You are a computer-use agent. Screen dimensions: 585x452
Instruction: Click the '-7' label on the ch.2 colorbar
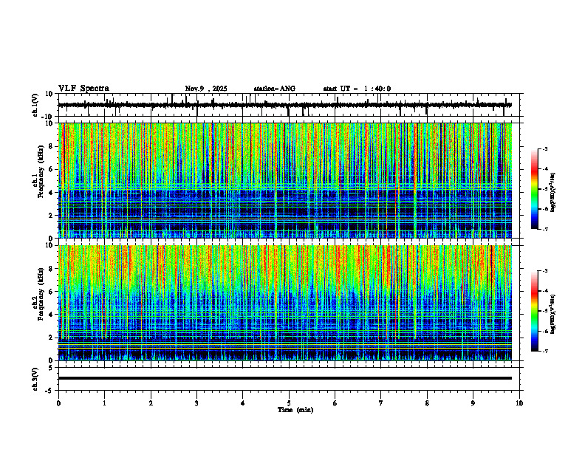[545, 351]
